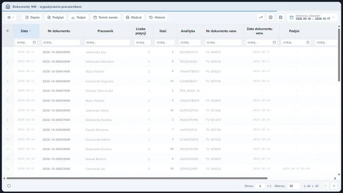Click employee Testowy Narz Audyt
Image resolution: width=343 pixels, height=193 pixels.
click(99, 90)
